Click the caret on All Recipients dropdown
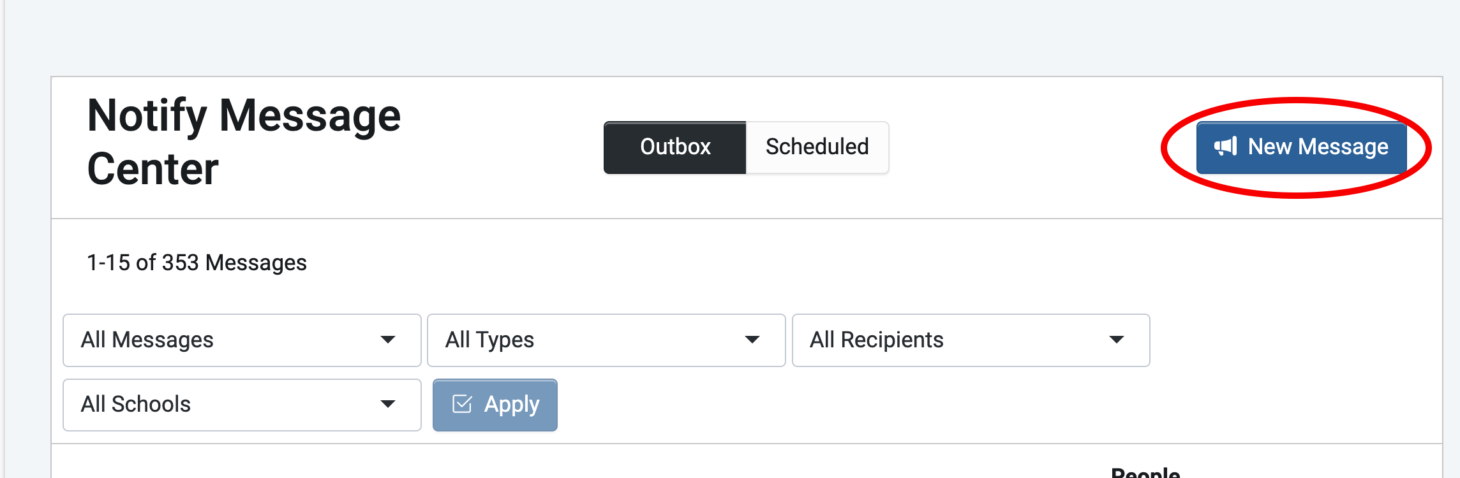Image resolution: width=1460 pixels, height=478 pixels. [x=1117, y=340]
